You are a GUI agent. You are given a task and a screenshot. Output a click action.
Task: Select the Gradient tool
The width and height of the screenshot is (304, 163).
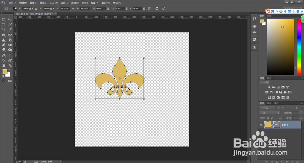click(x=10, y=45)
